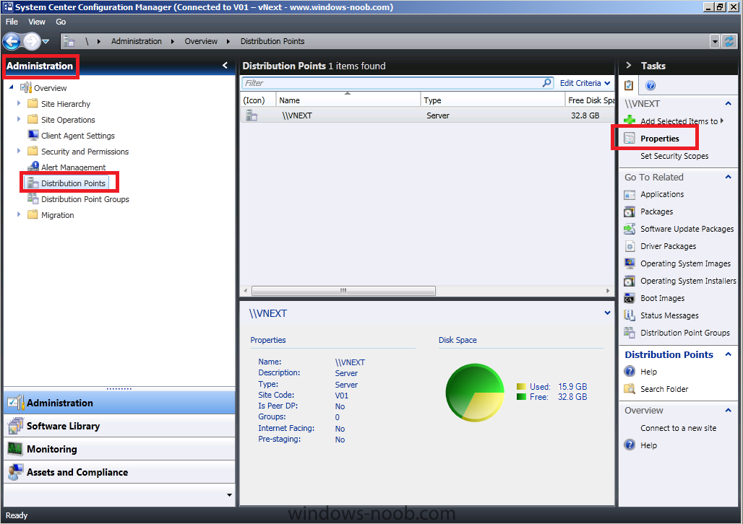Click the Software Library workspace icon
Image resolution: width=743 pixels, height=524 pixels.
[x=16, y=426]
